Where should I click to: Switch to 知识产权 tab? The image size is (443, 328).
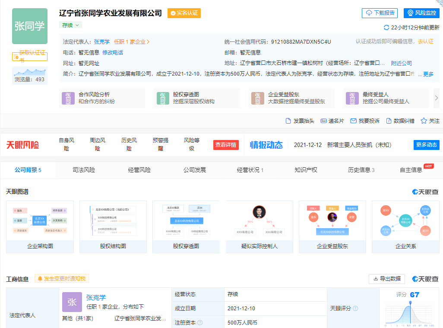[x=306, y=170]
